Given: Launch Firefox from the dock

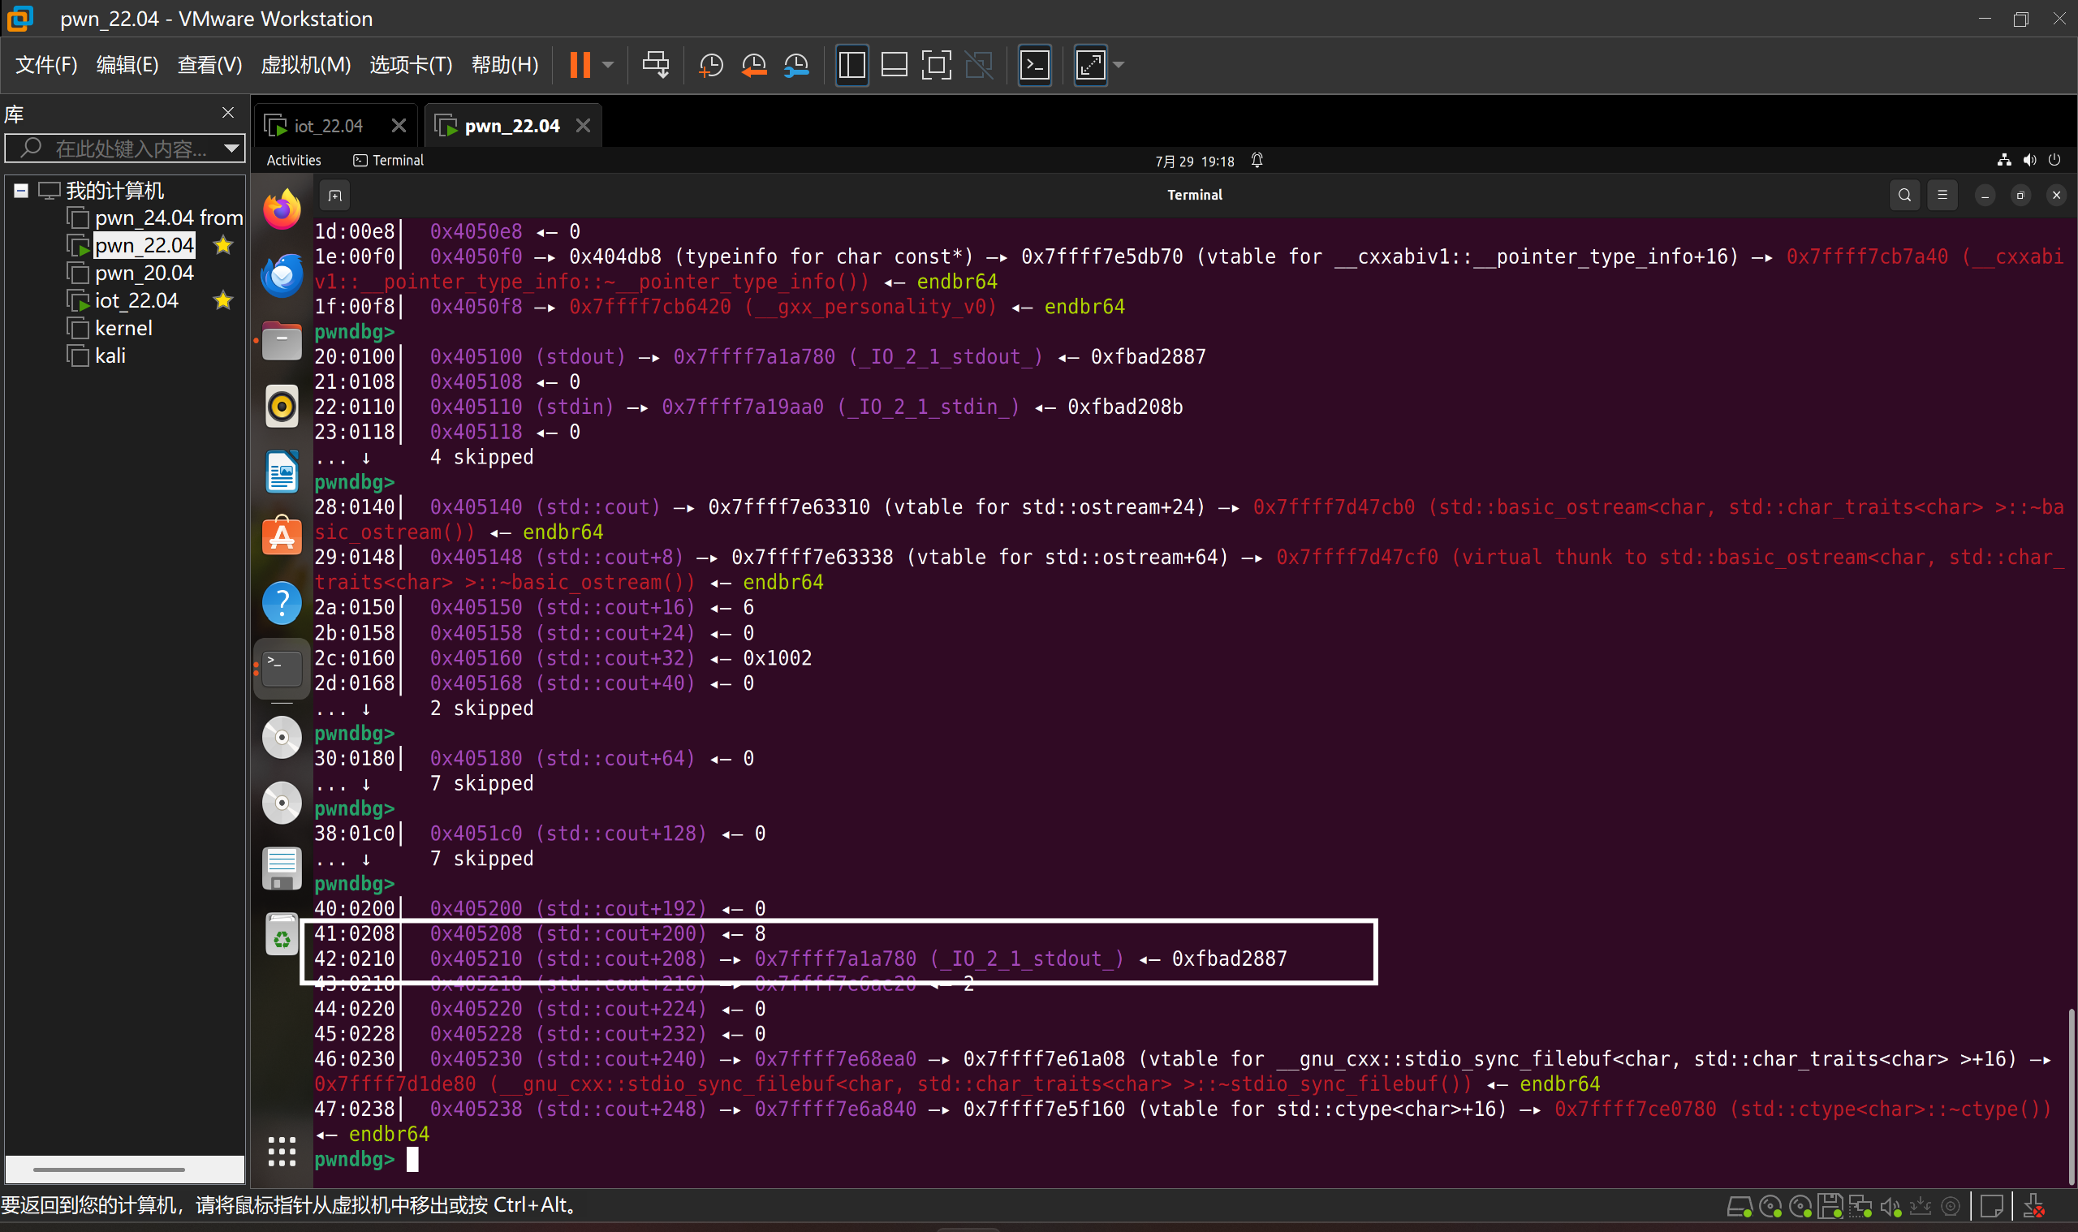Looking at the screenshot, I should (x=282, y=209).
